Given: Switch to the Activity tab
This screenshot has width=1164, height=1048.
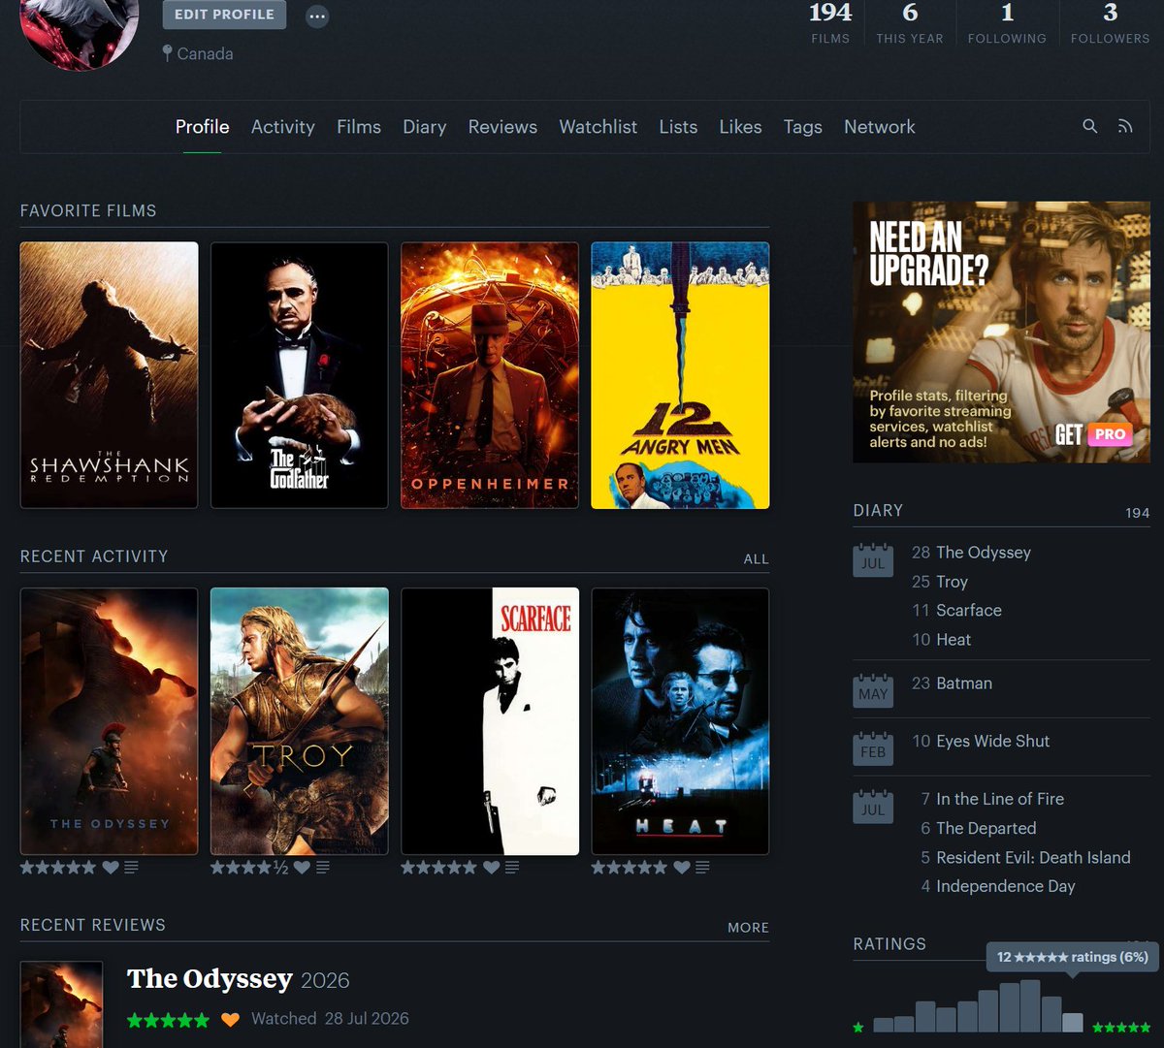Looking at the screenshot, I should pyautogui.click(x=283, y=127).
